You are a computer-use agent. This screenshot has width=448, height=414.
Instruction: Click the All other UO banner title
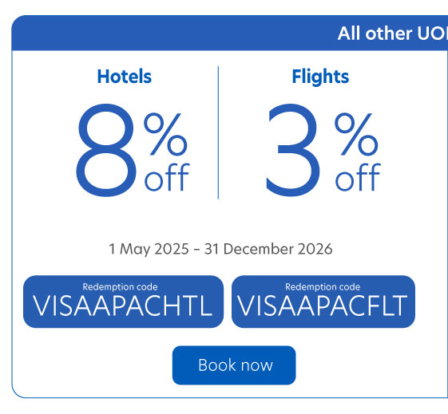click(393, 34)
